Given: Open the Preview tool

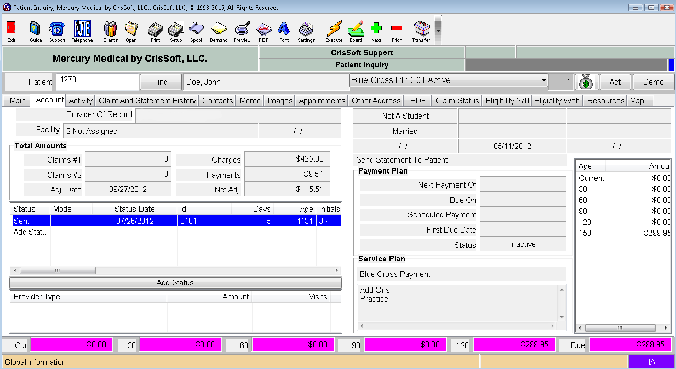Looking at the screenshot, I should tap(242, 30).
